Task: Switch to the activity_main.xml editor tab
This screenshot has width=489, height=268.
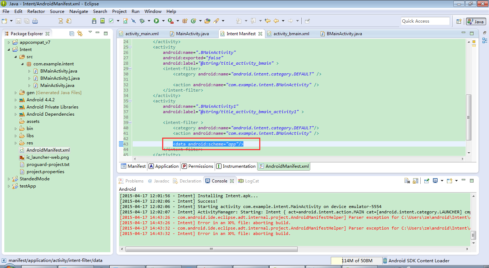Action: click(139, 34)
